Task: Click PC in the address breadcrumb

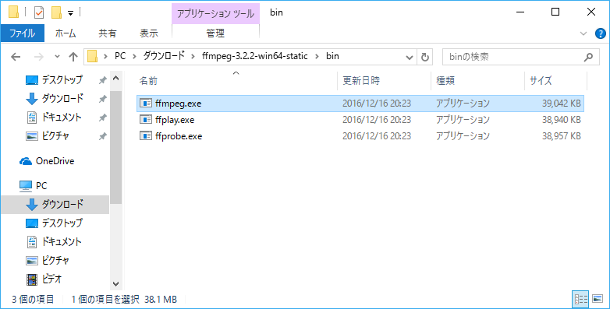Action: 120,56
